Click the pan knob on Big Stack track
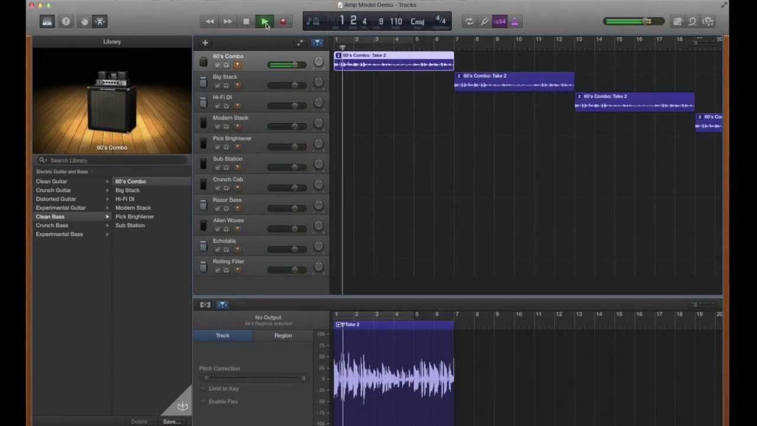Viewport: 757px width, 426px height. [318, 82]
